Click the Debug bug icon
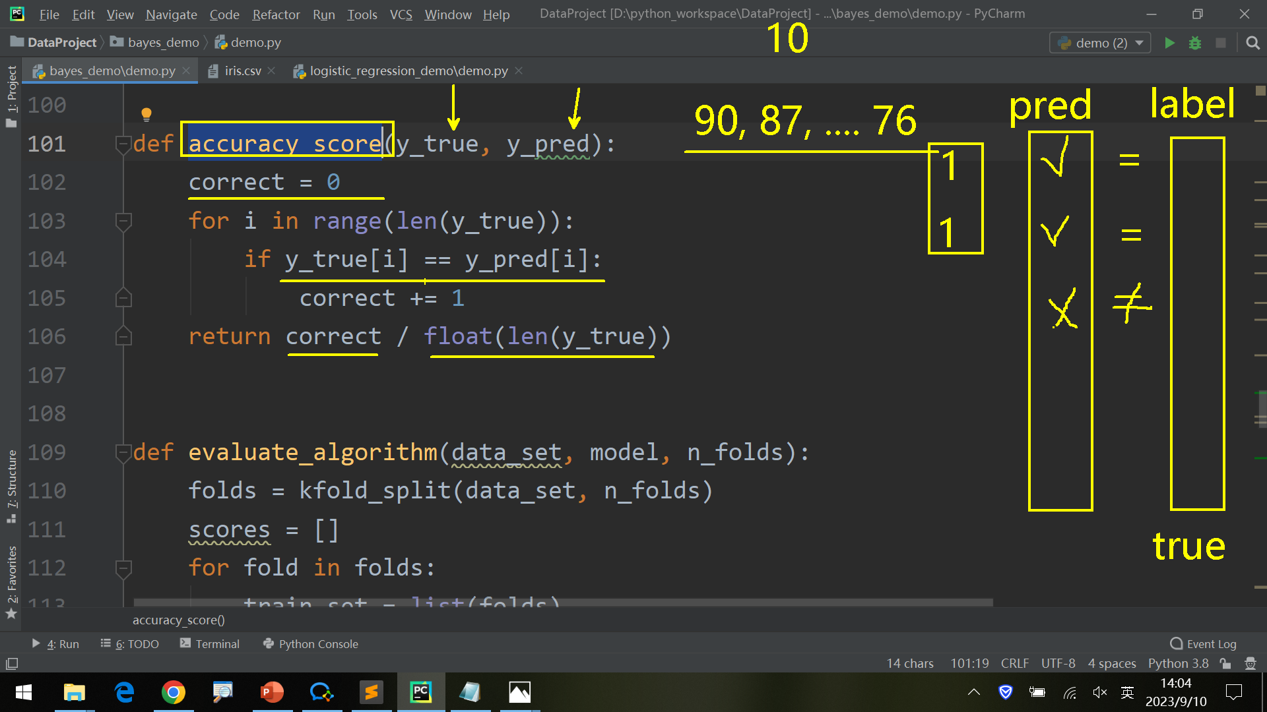Viewport: 1267px width, 712px height. pos(1195,43)
